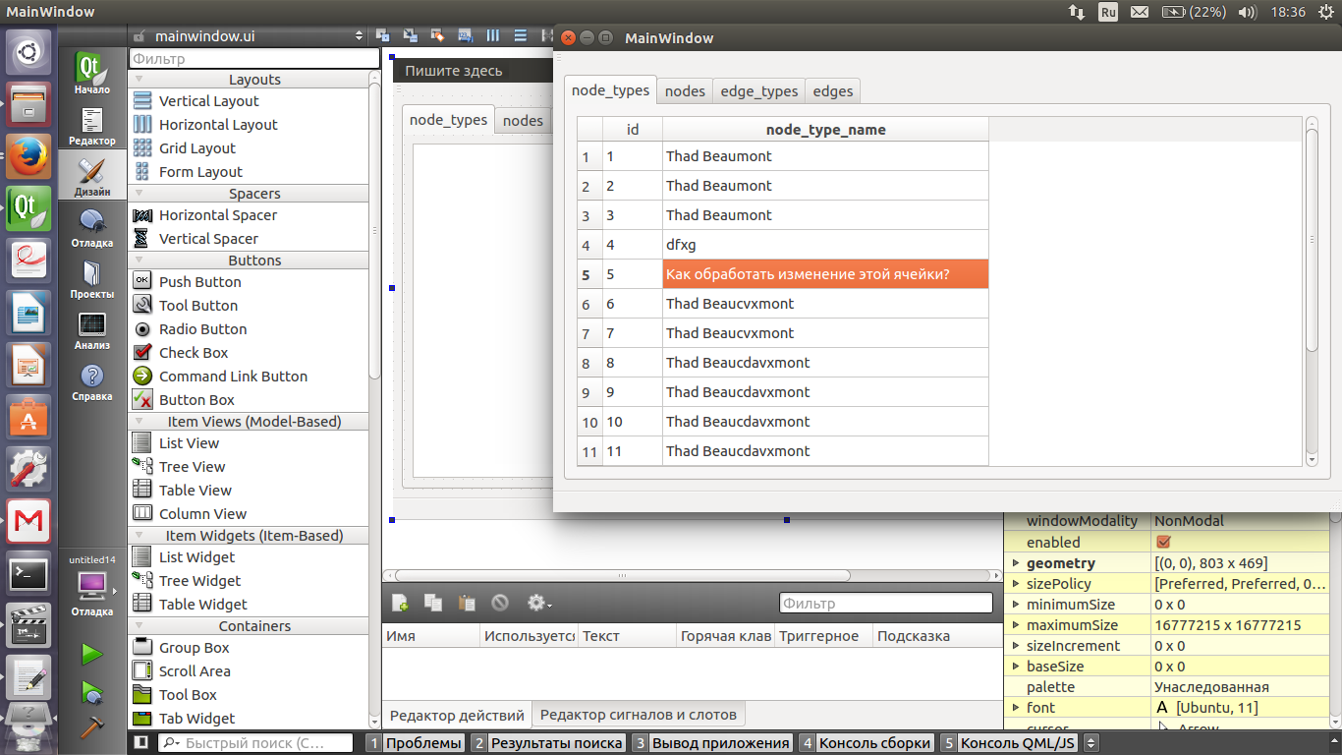Viewport: 1342px width, 755px height.
Task: Open the Справка help mode
Action: pyautogui.click(x=91, y=381)
